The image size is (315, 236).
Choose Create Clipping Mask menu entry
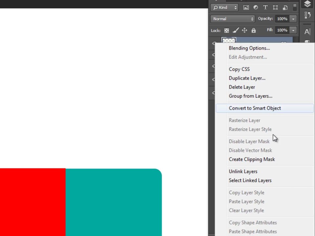[252, 159]
